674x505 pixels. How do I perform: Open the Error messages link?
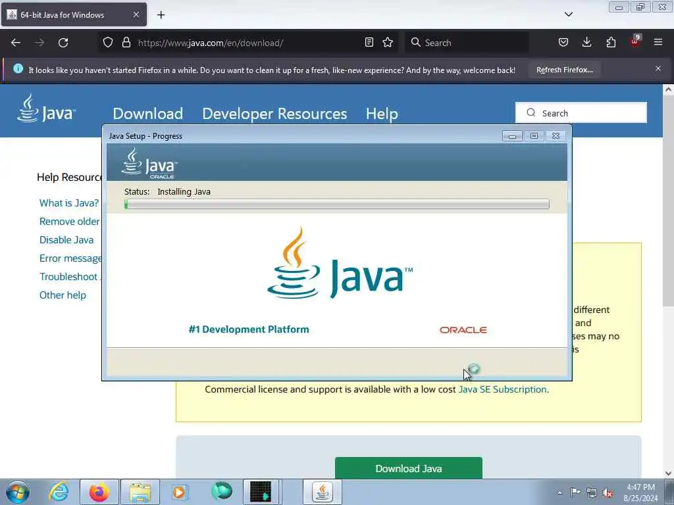pos(70,258)
